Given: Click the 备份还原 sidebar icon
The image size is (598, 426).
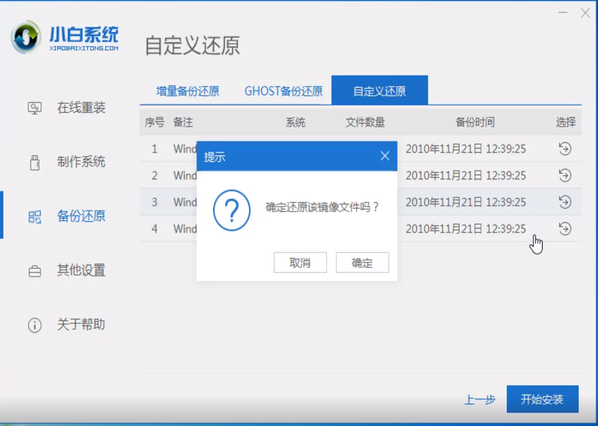Looking at the screenshot, I should click(35, 216).
